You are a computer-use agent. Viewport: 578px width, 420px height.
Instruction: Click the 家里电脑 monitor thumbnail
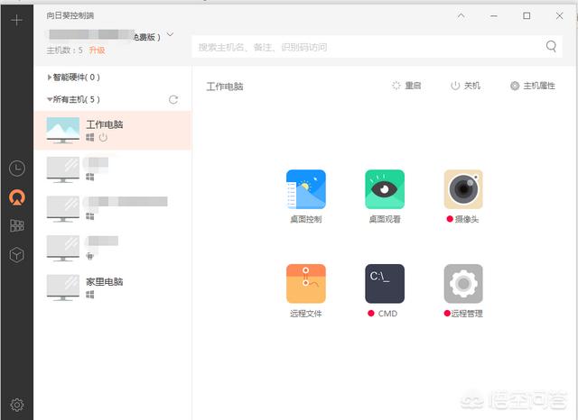pyautogui.click(x=63, y=288)
